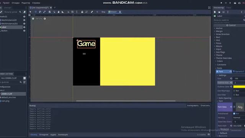The height and width of the screenshot is (138, 245).
Task: Lock the selected Label node
Action: (82, 12)
